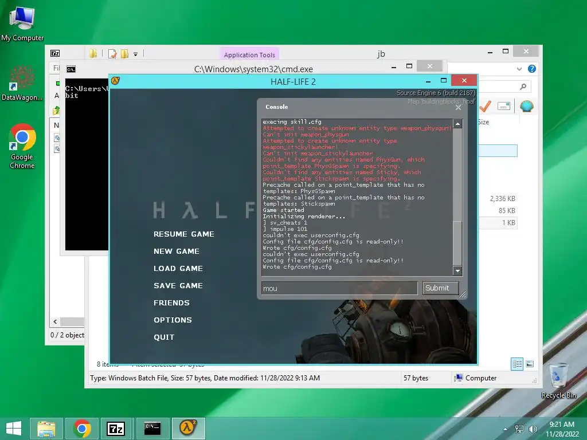Click the 7z title bar icon
Image resolution: width=587 pixels, height=440 pixels.
point(55,53)
